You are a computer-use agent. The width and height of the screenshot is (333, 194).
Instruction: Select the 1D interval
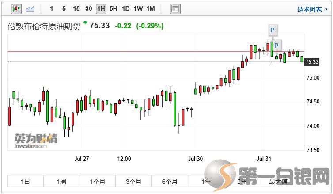tap(126, 9)
